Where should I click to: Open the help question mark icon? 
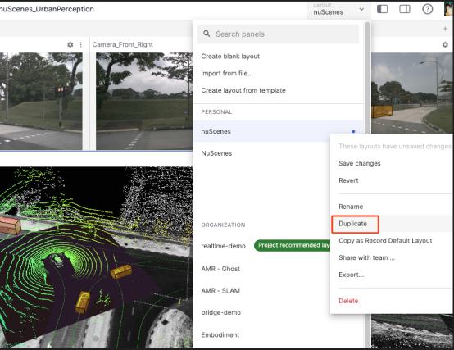click(427, 9)
